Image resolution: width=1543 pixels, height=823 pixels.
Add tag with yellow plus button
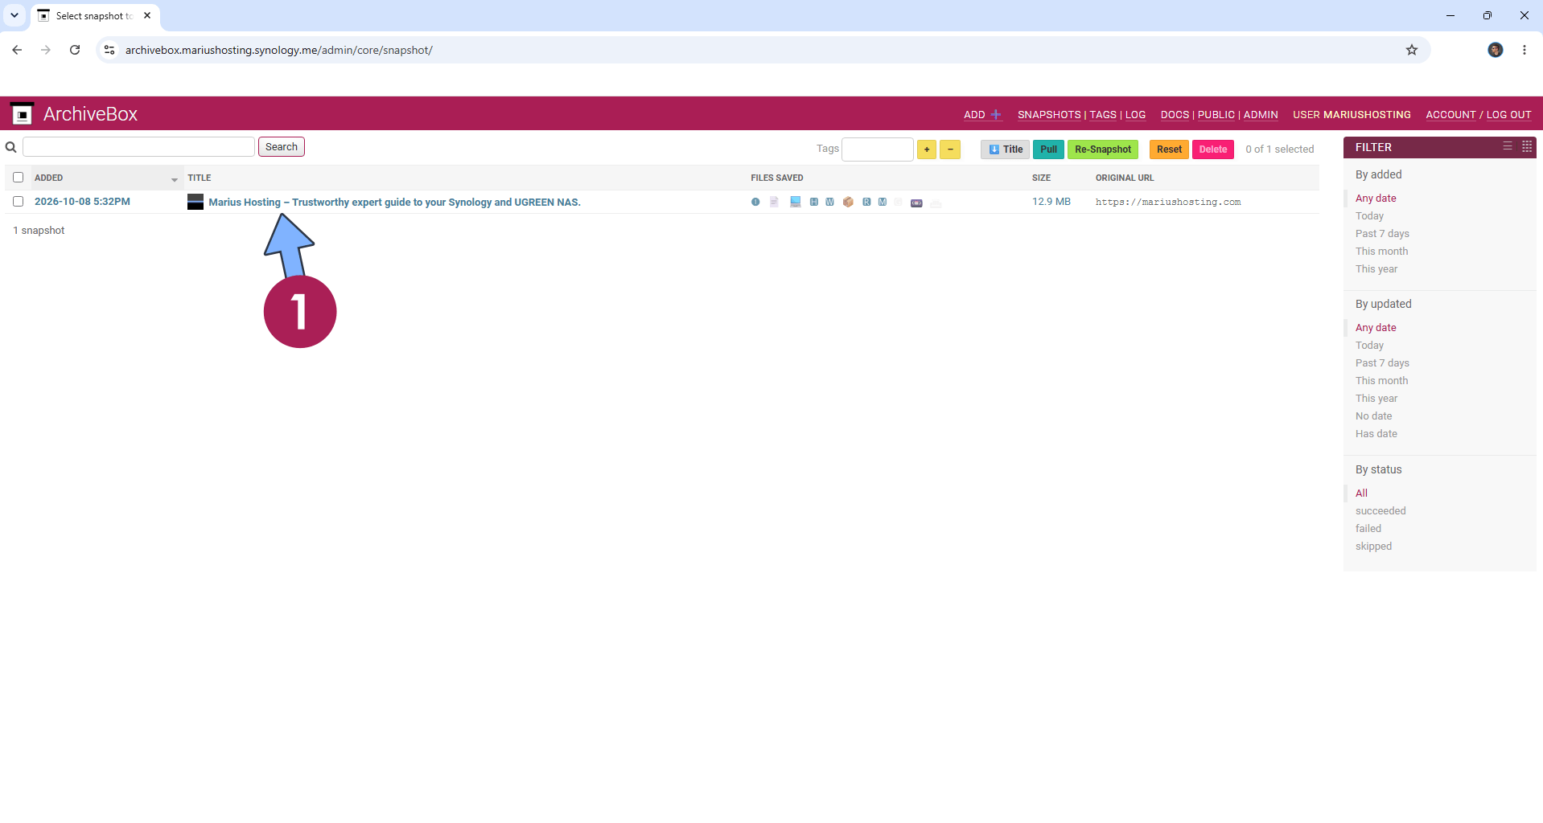tap(927, 149)
